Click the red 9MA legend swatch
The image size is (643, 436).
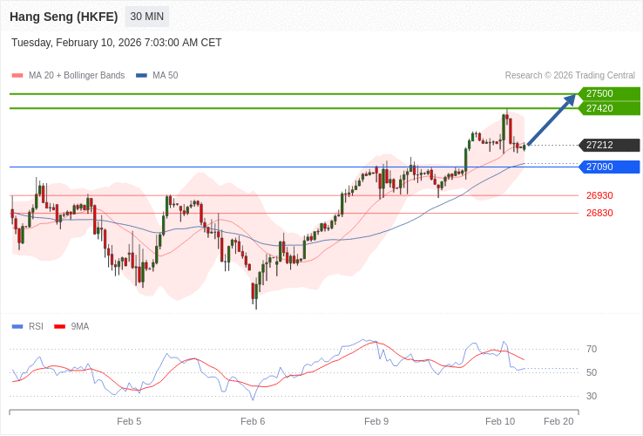point(60,327)
